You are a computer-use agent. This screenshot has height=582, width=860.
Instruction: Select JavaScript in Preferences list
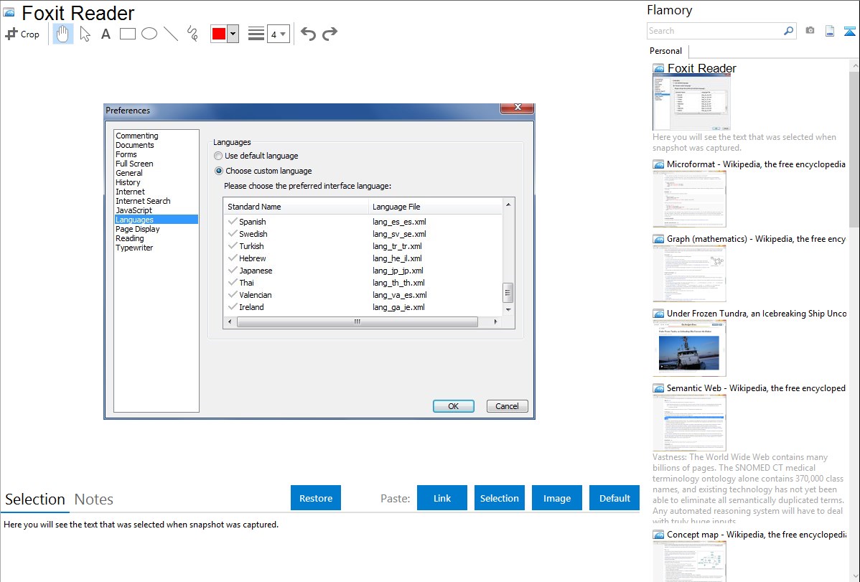pyautogui.click(x=134, y=210)
